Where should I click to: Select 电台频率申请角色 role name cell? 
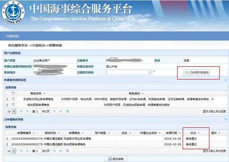(x=38, y=105)
